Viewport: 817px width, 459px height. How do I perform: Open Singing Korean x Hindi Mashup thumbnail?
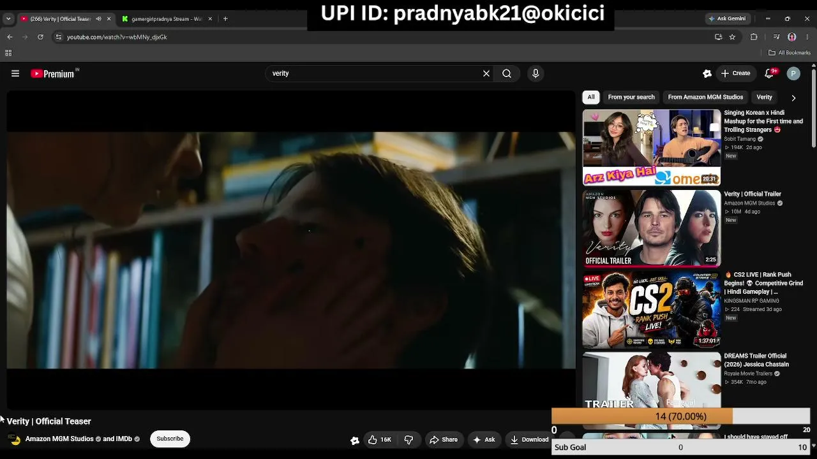click(652, 147)
